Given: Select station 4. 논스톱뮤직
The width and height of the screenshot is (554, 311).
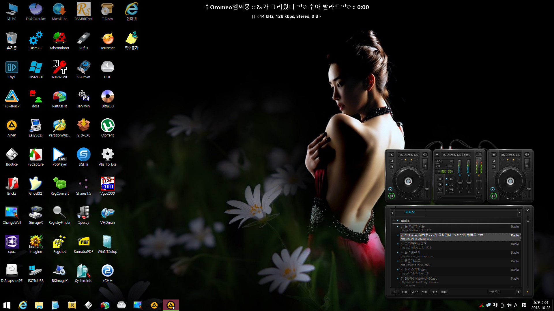Looking at the screenshot, I should click(460, 254).
